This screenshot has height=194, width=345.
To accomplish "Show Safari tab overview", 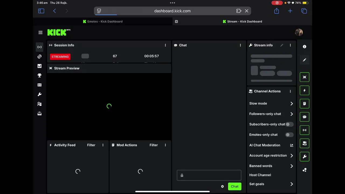I will [x=304, y=11].
